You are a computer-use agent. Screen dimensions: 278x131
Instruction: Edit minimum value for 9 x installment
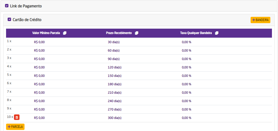pyautogui.click(x=40, y=109)
